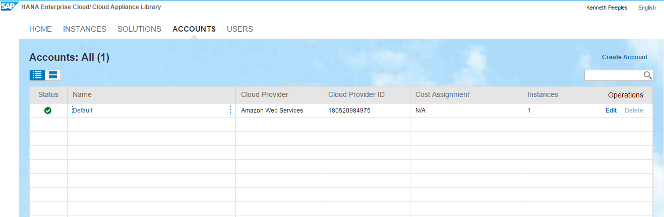This screenshot has height=217, width=664.
Task: Sort by Instances column header
Action: click(550, 94)
